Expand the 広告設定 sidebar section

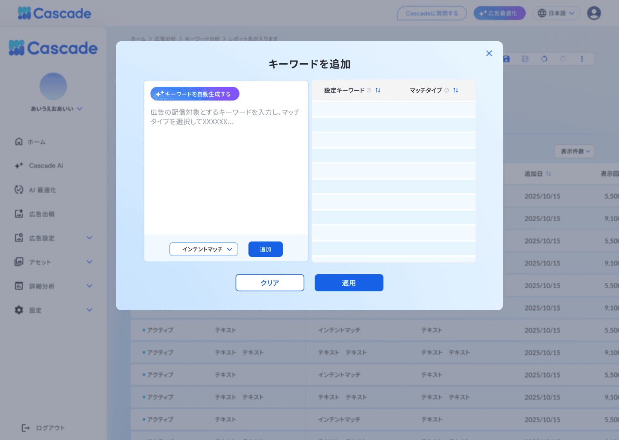(53, 238)
